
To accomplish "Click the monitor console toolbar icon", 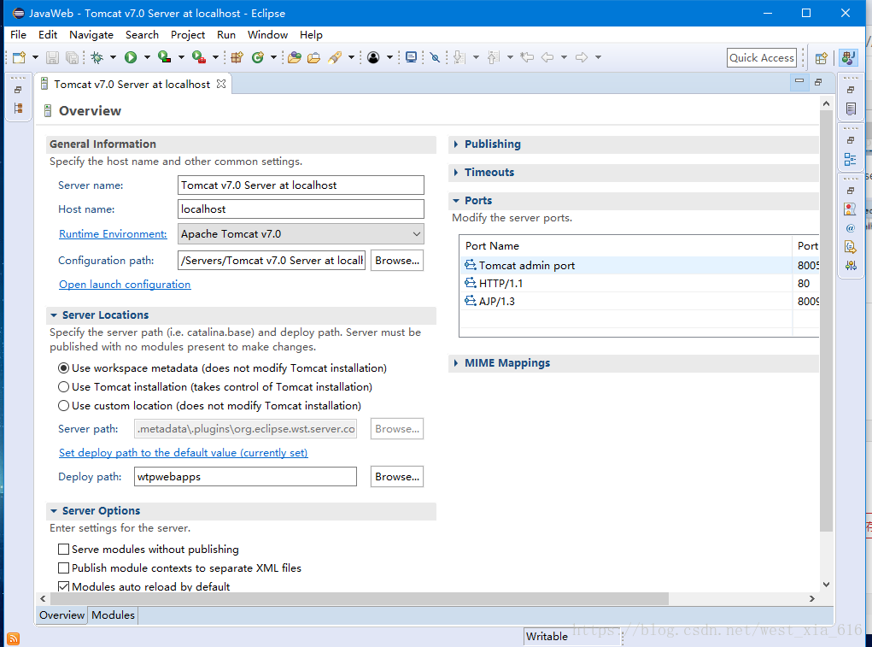I will point(411,57).
